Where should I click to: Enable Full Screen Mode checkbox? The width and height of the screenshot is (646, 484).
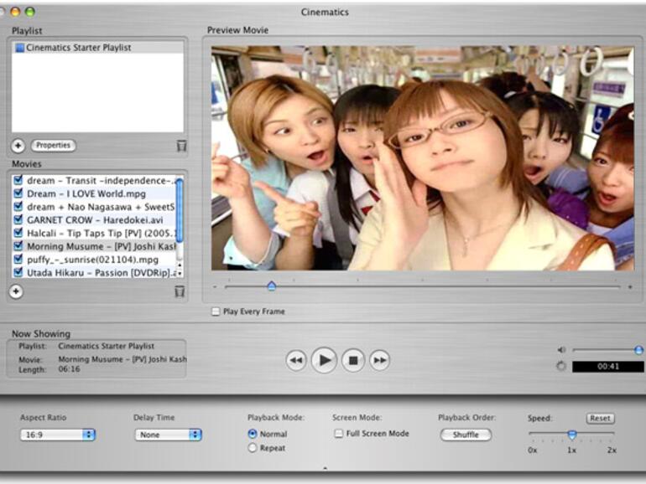pos(339,434)
